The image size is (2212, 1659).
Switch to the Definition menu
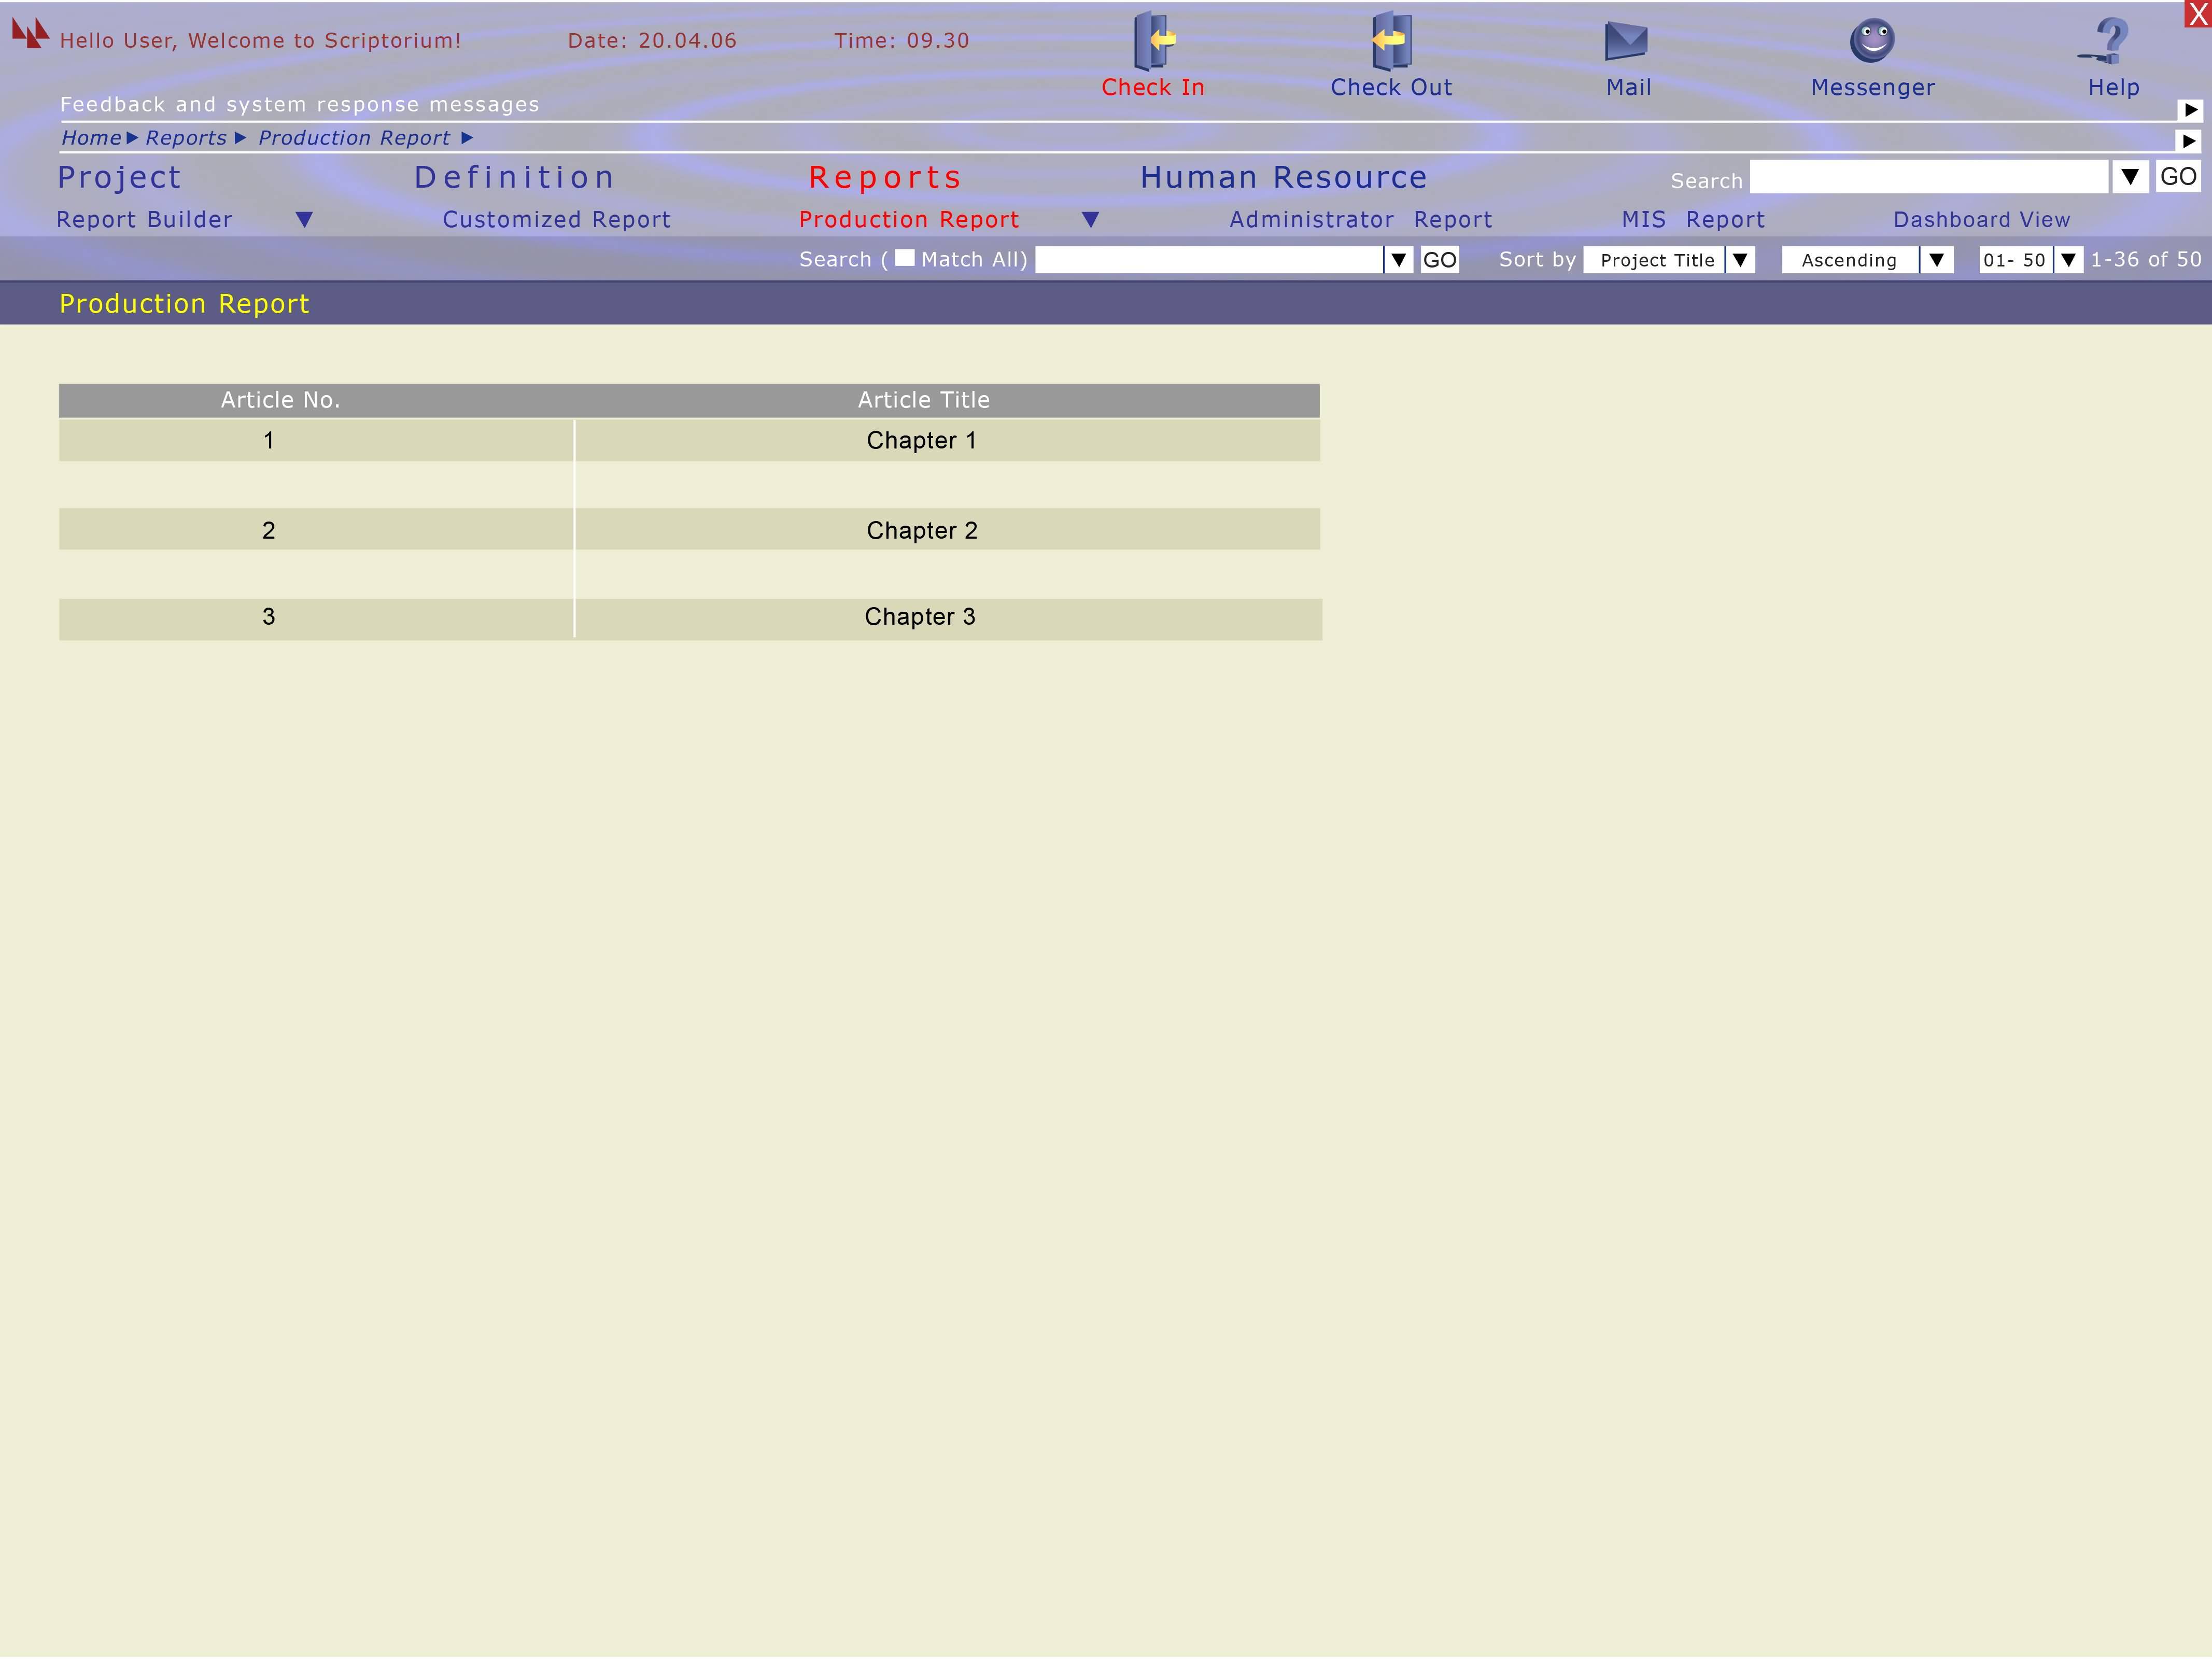pyautogui.click(x=514, y=178)
